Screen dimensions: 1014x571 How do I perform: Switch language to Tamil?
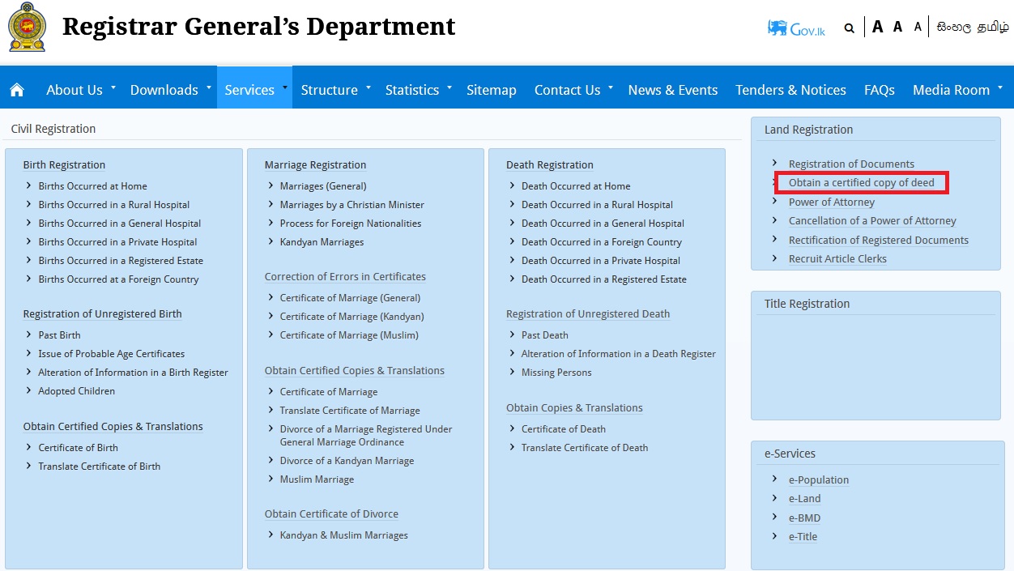[993, 27]
